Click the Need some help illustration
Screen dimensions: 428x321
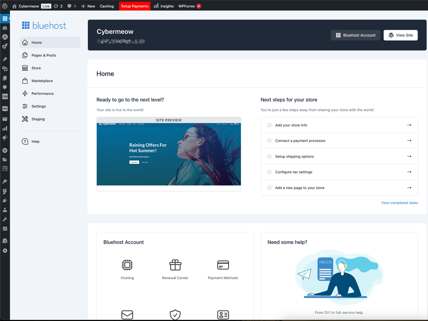coord(339,277)
